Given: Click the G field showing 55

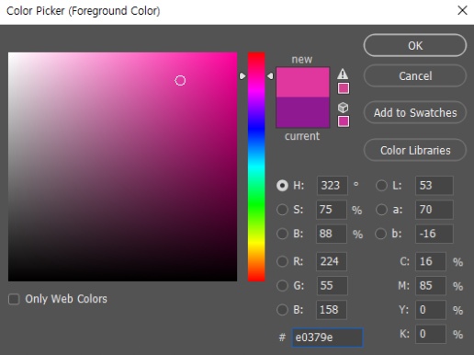Looking at the screenshot, I should coord(333,286).
